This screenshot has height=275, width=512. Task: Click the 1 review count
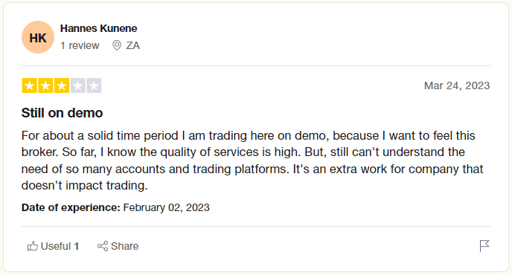pos(80,45)
